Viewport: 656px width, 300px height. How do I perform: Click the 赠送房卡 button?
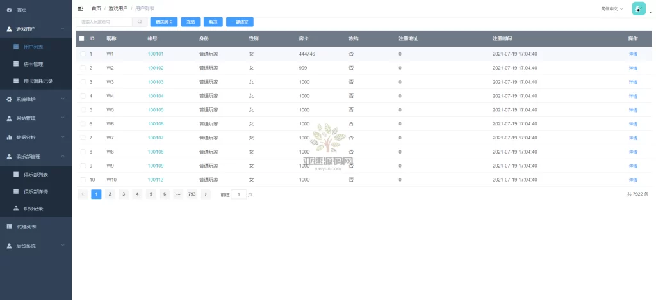tap(164, 22)
